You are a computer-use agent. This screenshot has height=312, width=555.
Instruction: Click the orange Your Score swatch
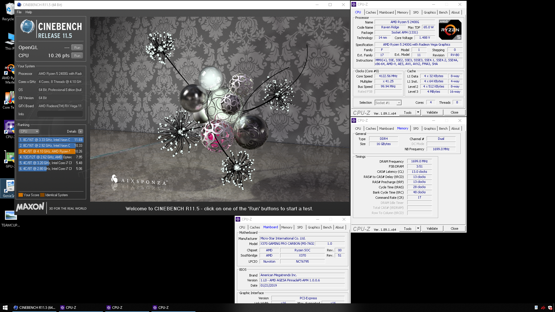point(21,195)
